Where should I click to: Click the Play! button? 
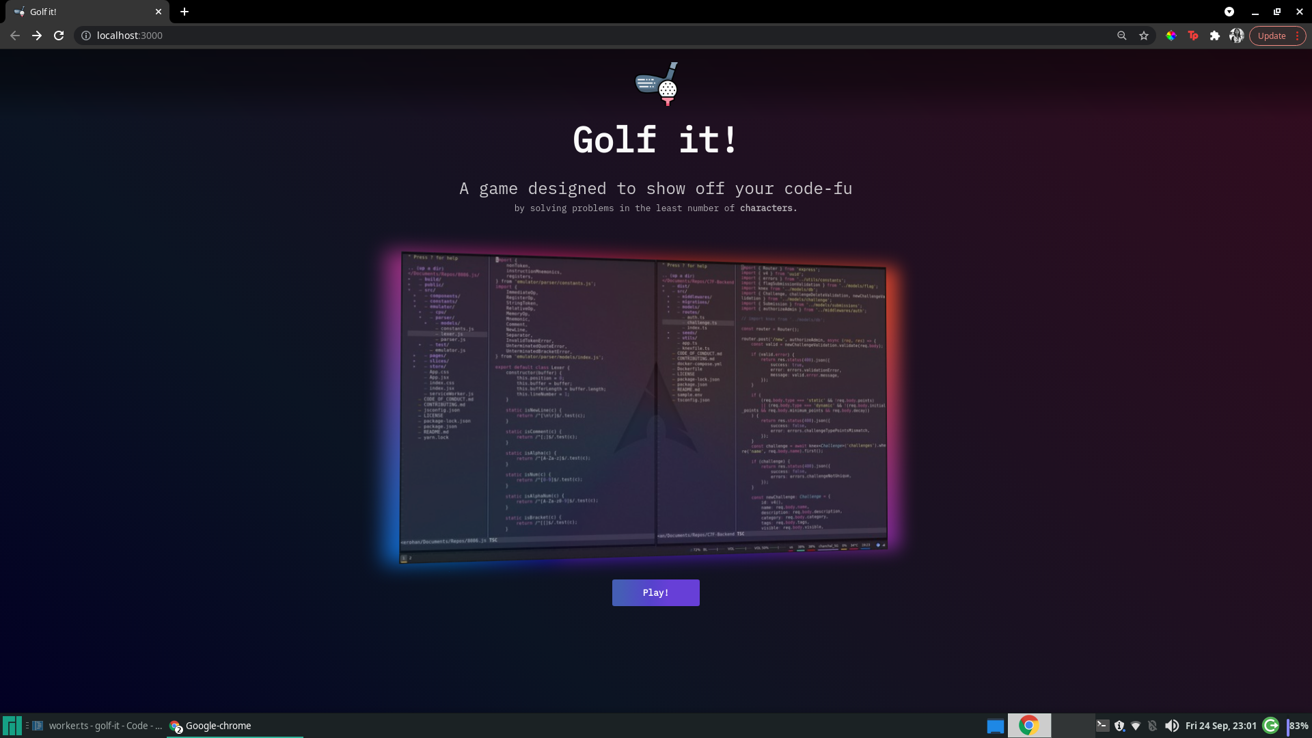point(655,592)
